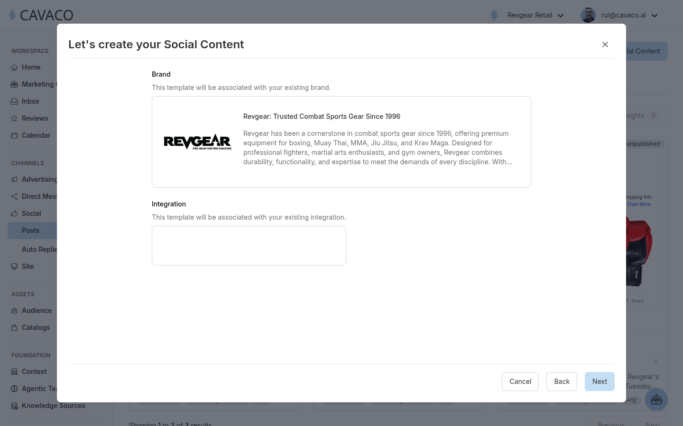Open Social in the sidebar
Viewport: 683px width, 426px height.
coord(31,213)
